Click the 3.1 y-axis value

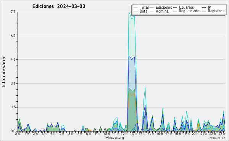[13, 83]
